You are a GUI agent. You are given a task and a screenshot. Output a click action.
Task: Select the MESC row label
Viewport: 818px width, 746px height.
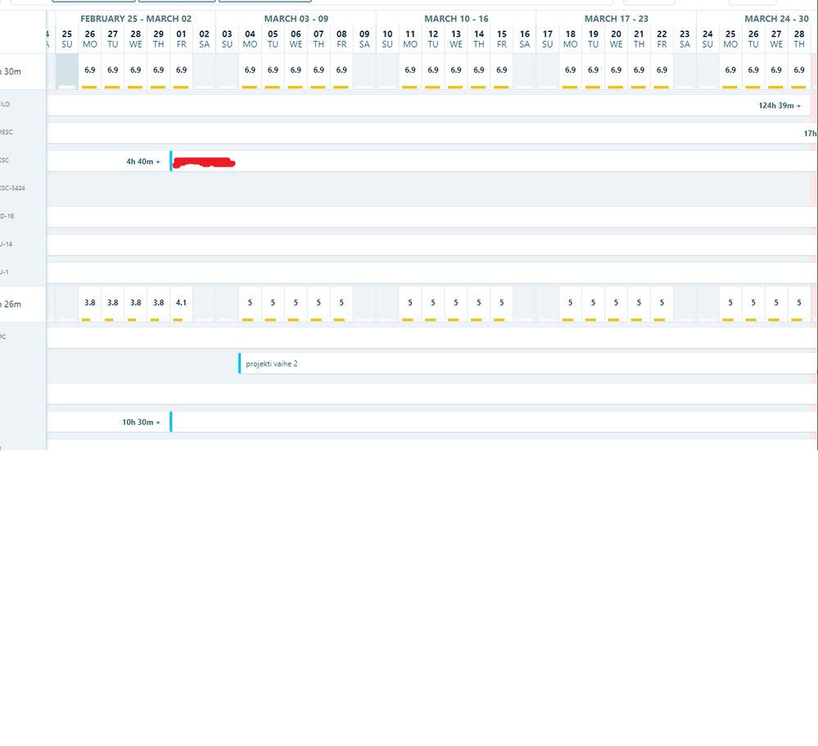click(x=7, y=132)
